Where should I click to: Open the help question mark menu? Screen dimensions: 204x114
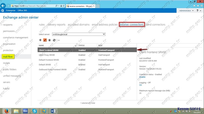point(199,11)
